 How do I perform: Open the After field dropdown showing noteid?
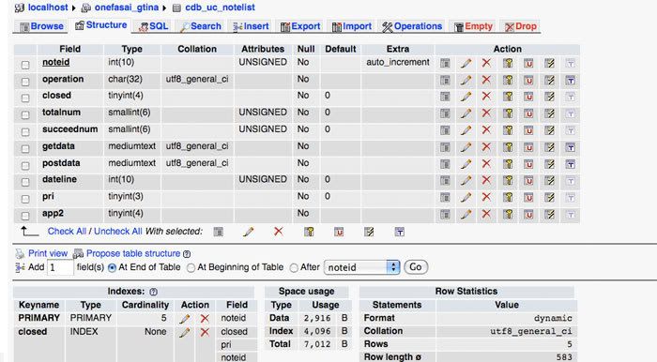click(362, 267)
